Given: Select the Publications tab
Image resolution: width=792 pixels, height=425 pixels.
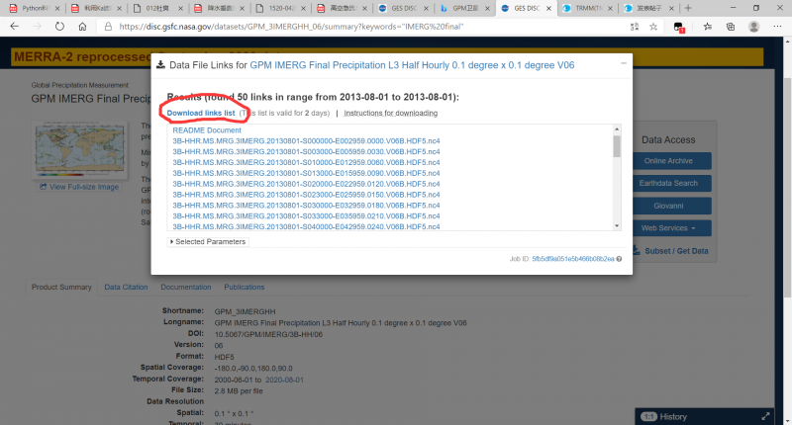Looking at the screenshot, I should tap(244, 287).
